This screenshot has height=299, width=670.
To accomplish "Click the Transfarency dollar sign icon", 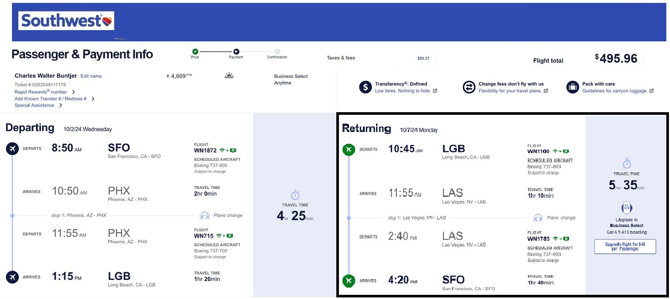I will click(x=366, y=87).
